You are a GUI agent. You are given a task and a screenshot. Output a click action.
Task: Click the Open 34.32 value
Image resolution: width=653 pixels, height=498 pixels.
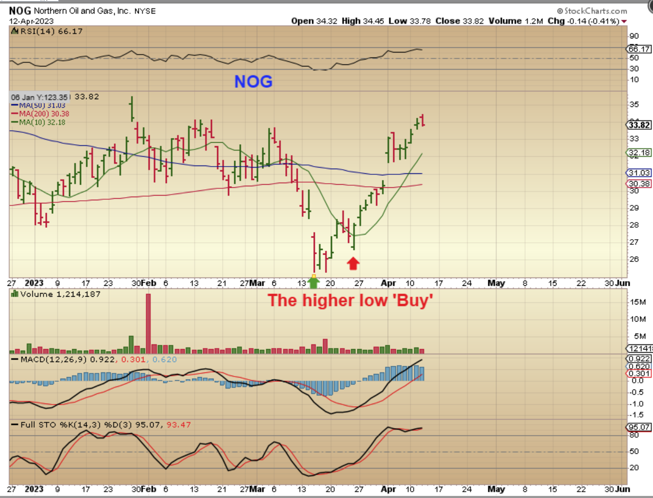pos(314,21)
